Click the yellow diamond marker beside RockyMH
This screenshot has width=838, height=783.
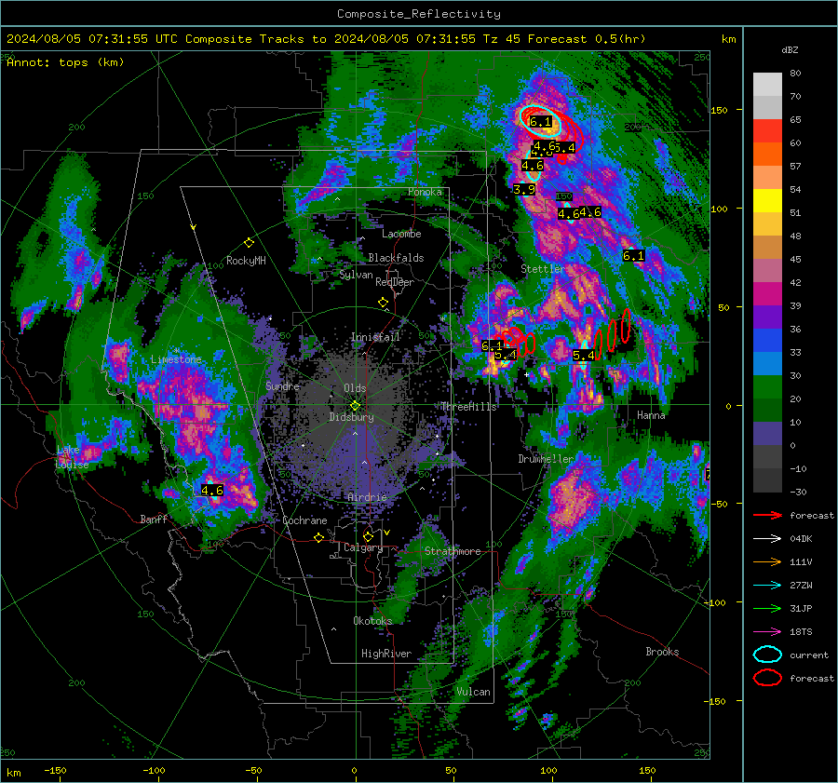pos(249,243)
